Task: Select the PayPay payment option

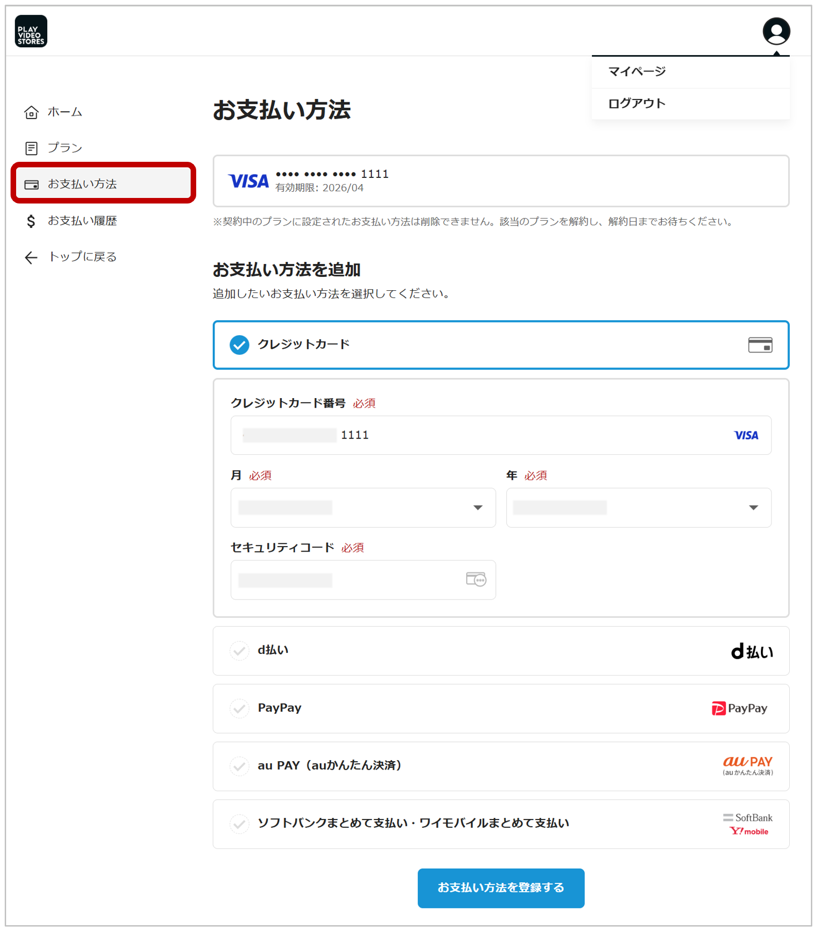Action: (500, 708)
